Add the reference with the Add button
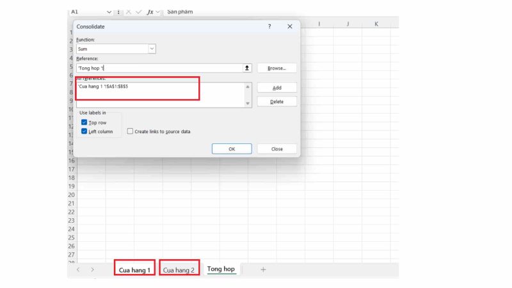Image resolution: width=512 pixels, height=288 pixels. (277, 88)
